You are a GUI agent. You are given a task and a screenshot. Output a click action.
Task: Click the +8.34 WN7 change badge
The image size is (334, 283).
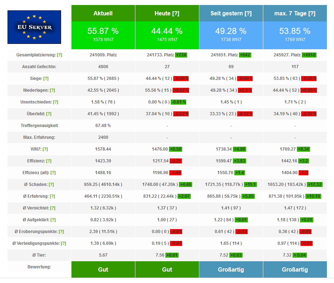(x=303, y=149)
